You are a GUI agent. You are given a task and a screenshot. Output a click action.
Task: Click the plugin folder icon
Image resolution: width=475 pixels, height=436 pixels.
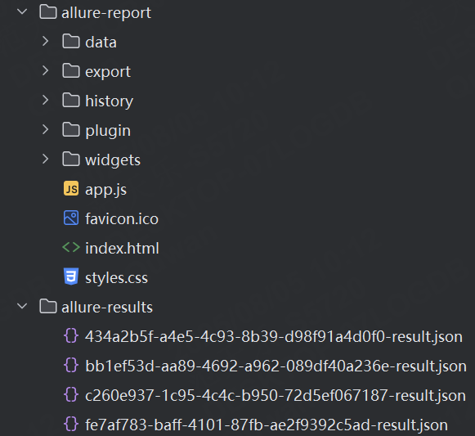(71, 129)
